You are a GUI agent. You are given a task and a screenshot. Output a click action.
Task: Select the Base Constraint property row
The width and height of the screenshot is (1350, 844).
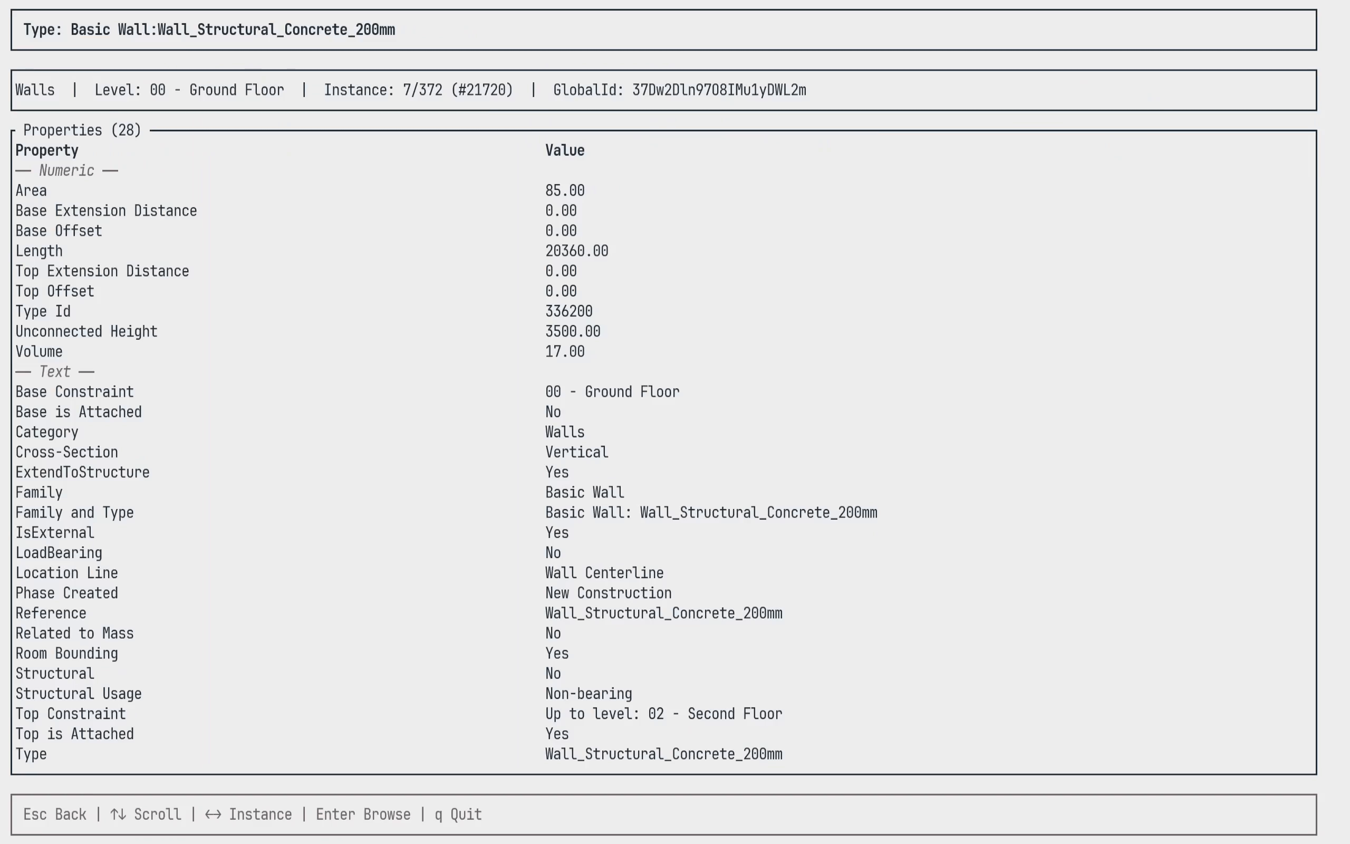click(x=75, y=391)
